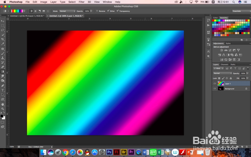Click the gradient preview bar
Screen dimensions: 251x157
click(17, 11)
